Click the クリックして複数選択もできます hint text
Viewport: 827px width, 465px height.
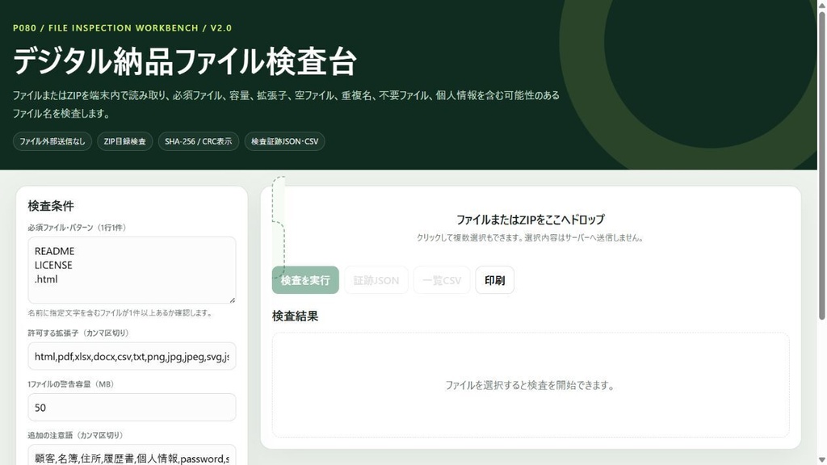[x=531, y=238]
